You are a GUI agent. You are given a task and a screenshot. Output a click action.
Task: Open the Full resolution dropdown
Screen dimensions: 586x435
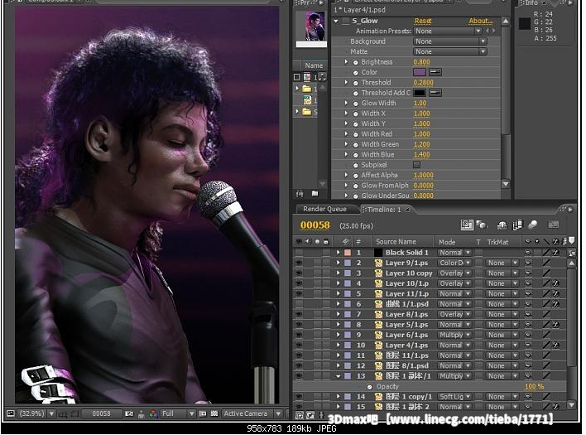tap(178, 413)
